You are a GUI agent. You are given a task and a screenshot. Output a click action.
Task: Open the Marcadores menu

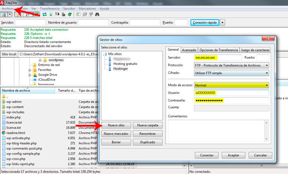point(87,9)
